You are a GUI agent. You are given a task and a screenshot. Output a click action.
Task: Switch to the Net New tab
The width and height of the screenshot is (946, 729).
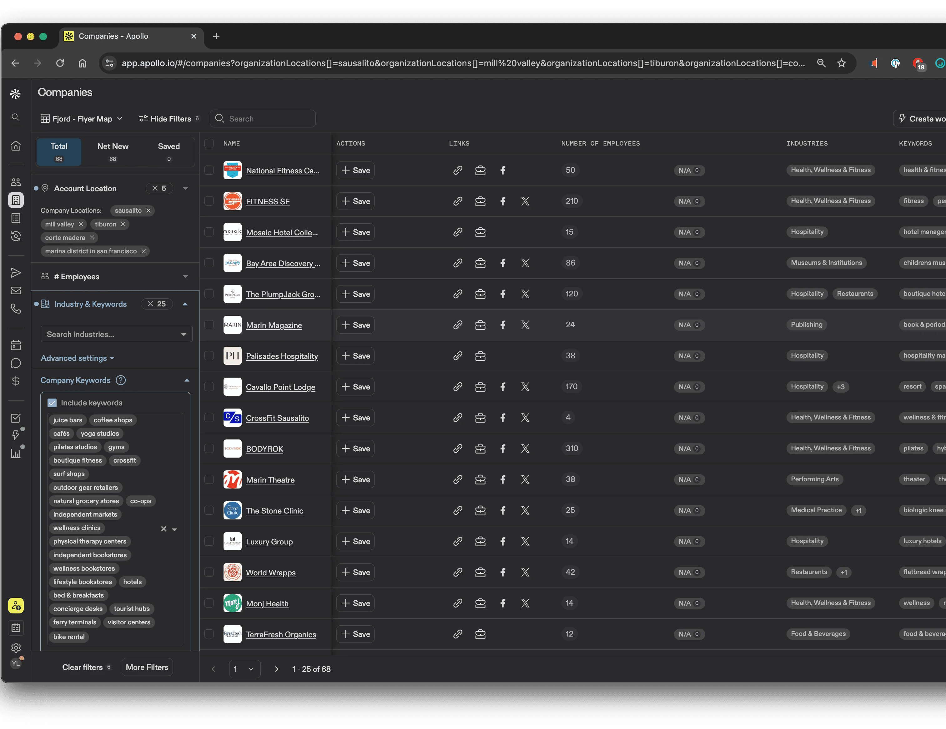coord(113,152)
